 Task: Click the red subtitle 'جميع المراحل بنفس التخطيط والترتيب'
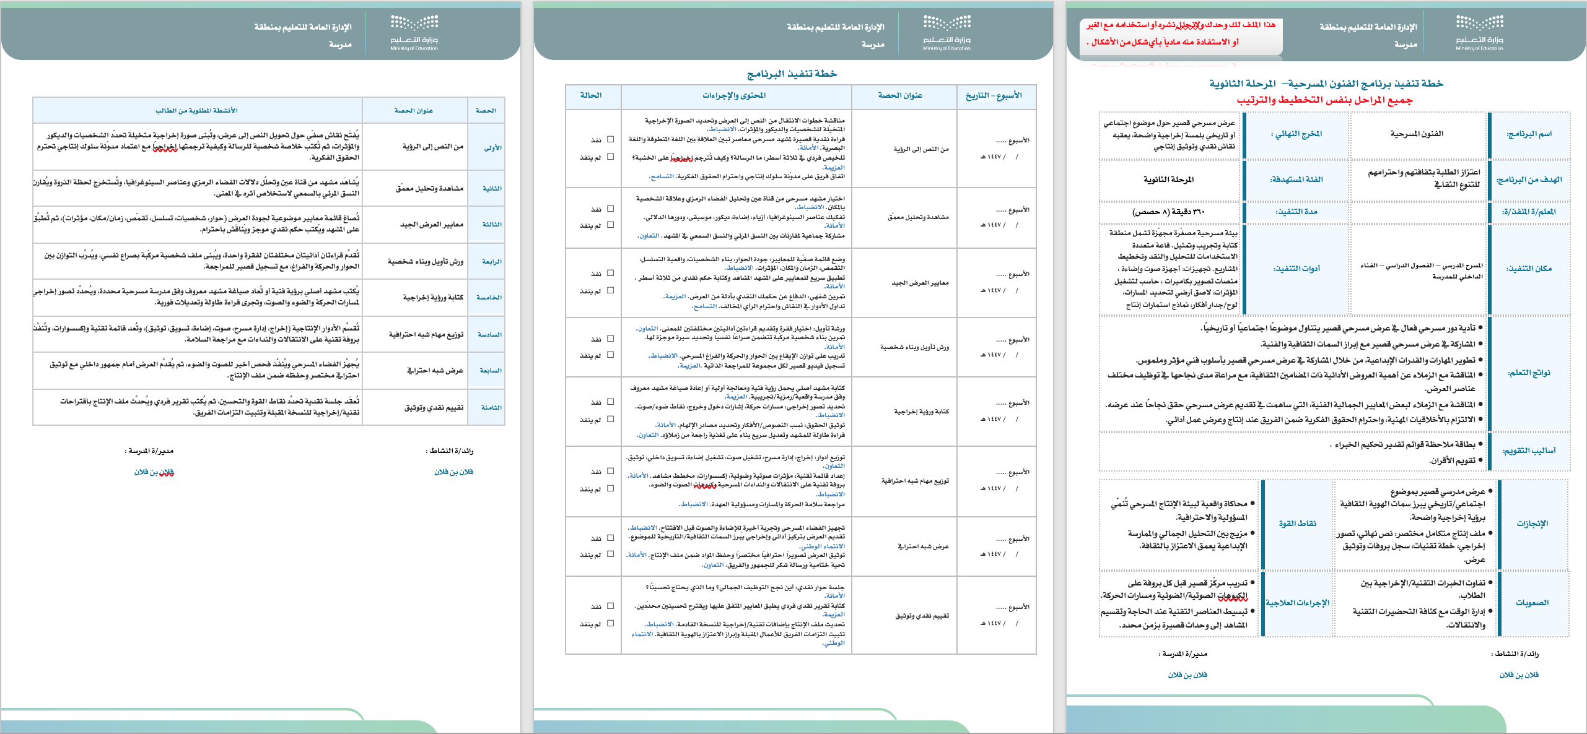click(1324, 100)
